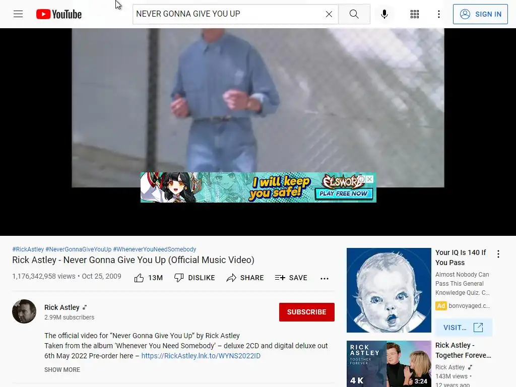This screenshot has height=387, width=516.
Task: Open top bar settings three-dot menu
Action: pos(439,14)
